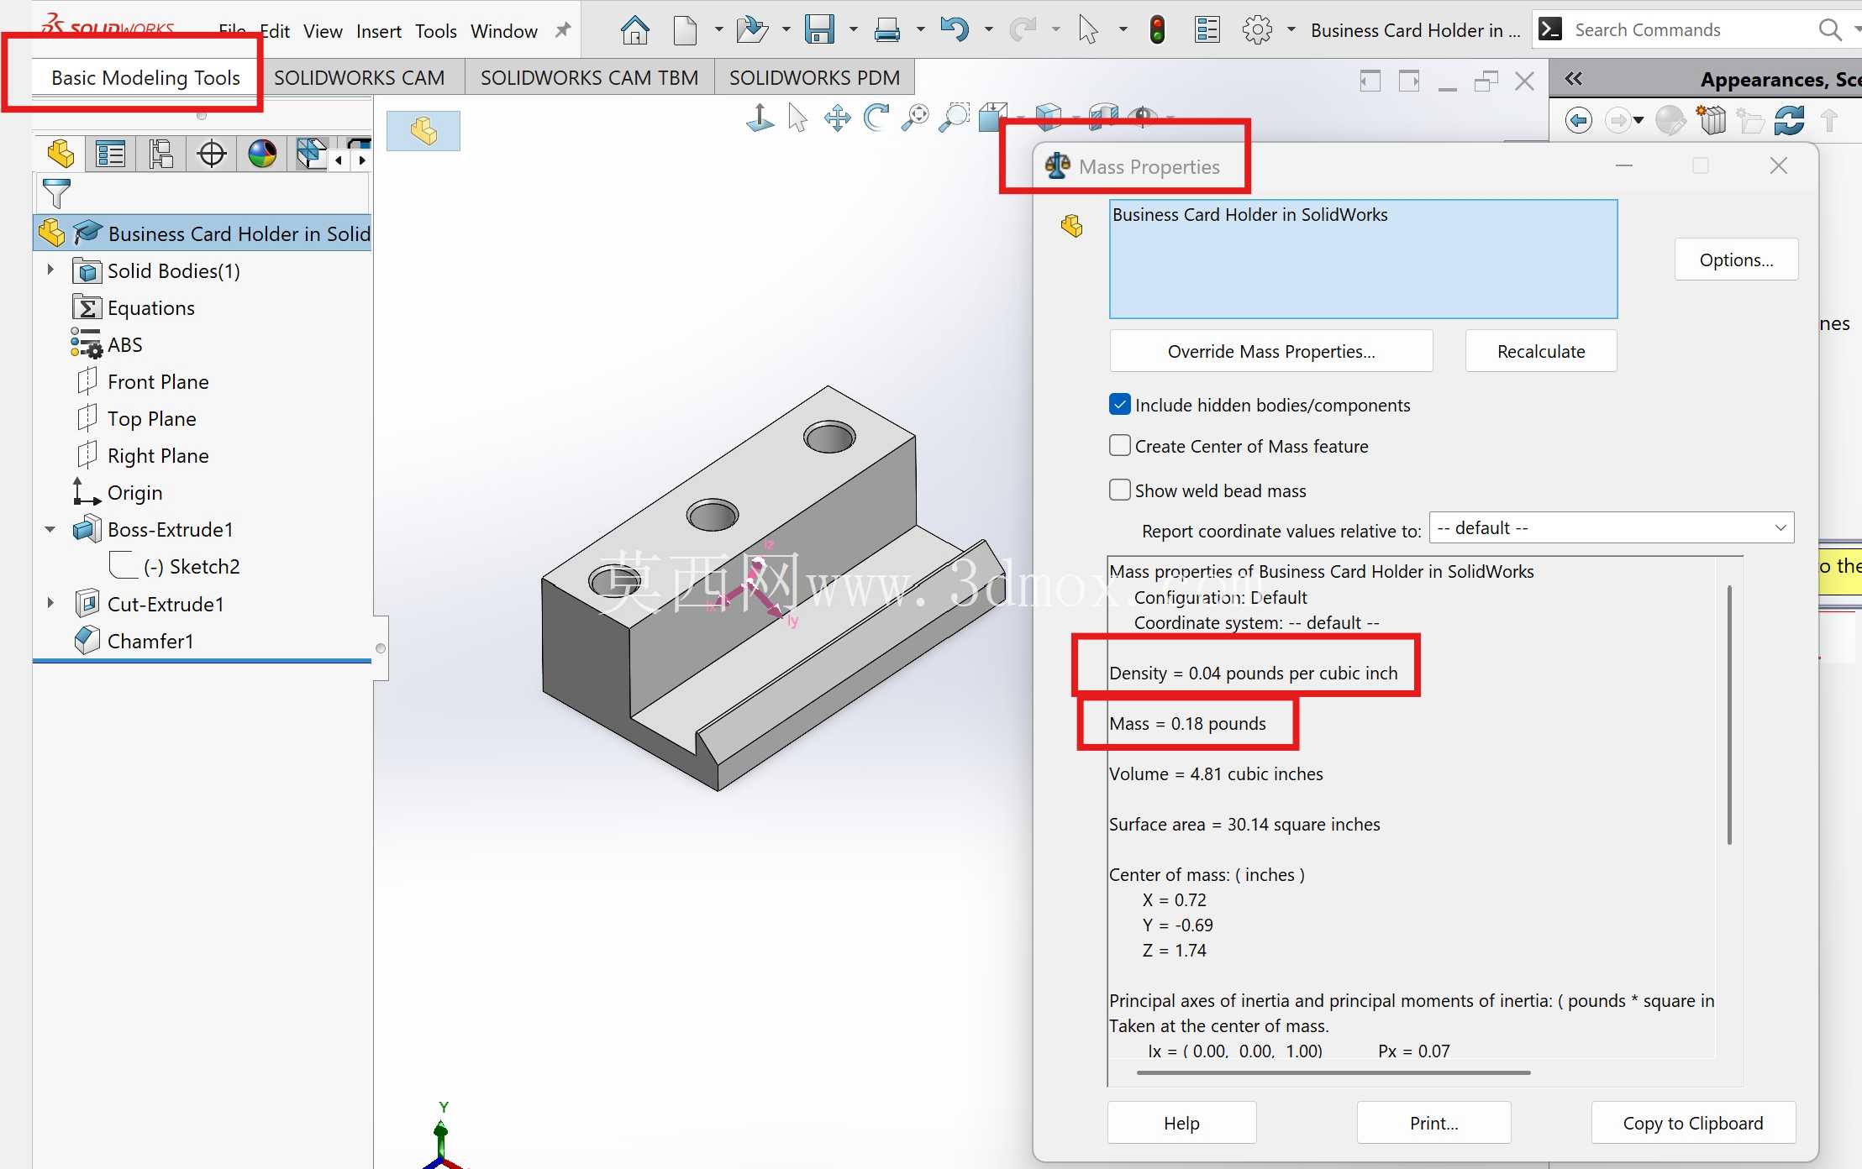The height and width of the screenshot is (1169, 1862).
Task: Click the Print... button in dialog
Action: click(1433, 1123)
